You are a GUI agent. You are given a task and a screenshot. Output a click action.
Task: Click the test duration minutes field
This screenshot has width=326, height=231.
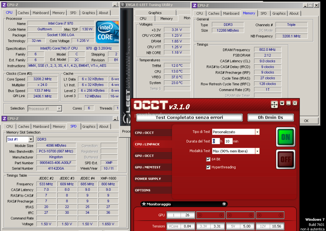click(x=229, y=141)
